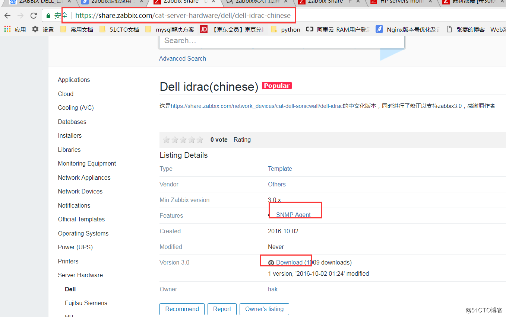Image resolution: width=506 pixels, height=317 pixels.
Task: Open the Libraries category
Action: pyautogui.click(x=69, y=150)
